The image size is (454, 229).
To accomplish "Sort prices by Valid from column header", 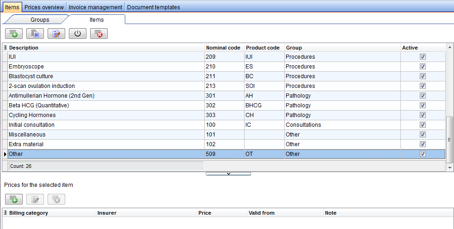I will pos(262,213).
